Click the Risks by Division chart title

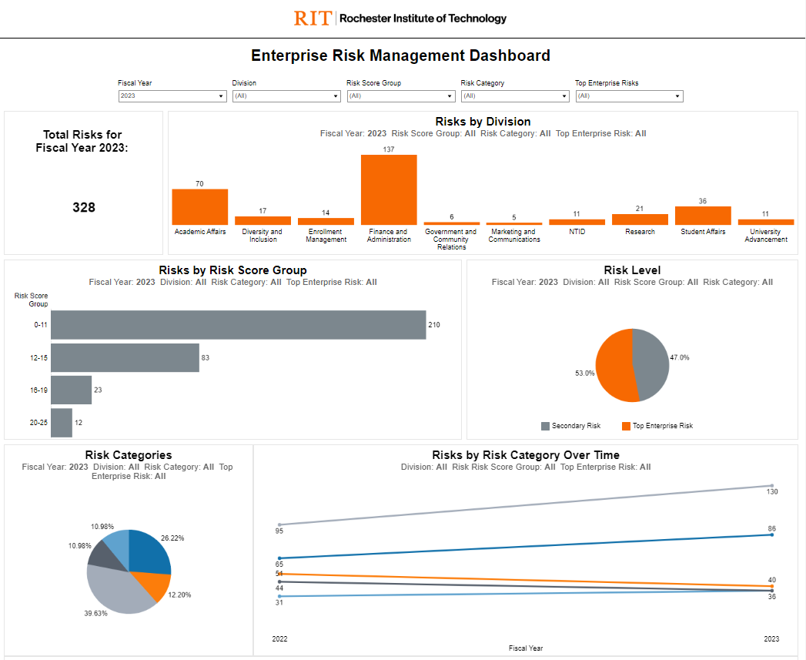tap(483, 121)
